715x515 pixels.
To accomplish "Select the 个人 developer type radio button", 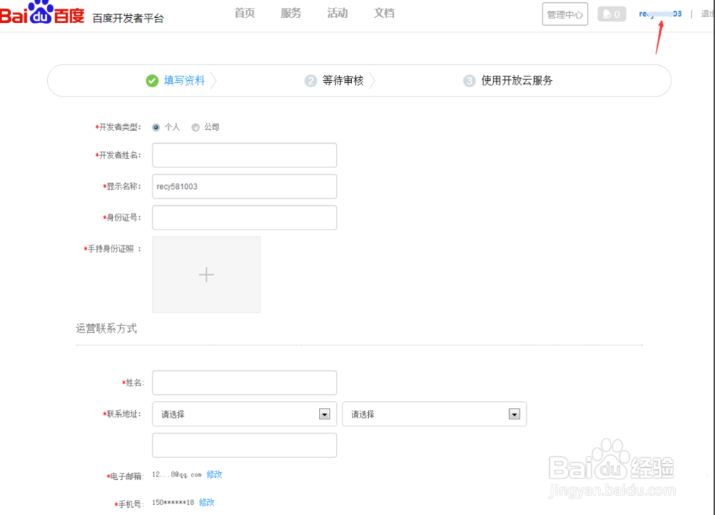I will tap(155, 127).
